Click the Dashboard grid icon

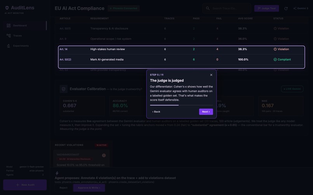pyautogui.click(x=9, y=26)
